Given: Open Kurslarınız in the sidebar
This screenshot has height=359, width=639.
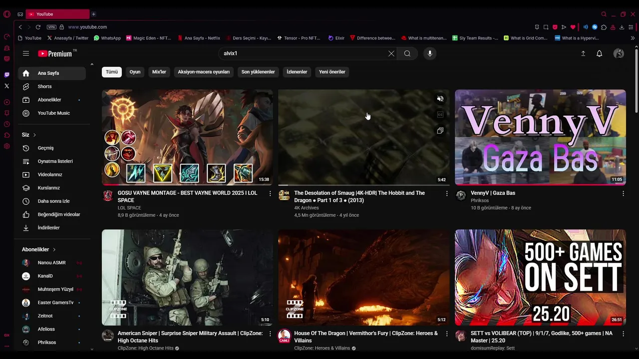Looking at the screenshot, I should click(52, 188).
